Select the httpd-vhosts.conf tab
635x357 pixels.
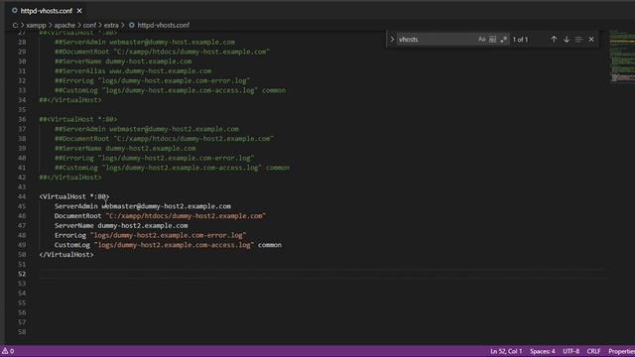[x=47, y=11]
